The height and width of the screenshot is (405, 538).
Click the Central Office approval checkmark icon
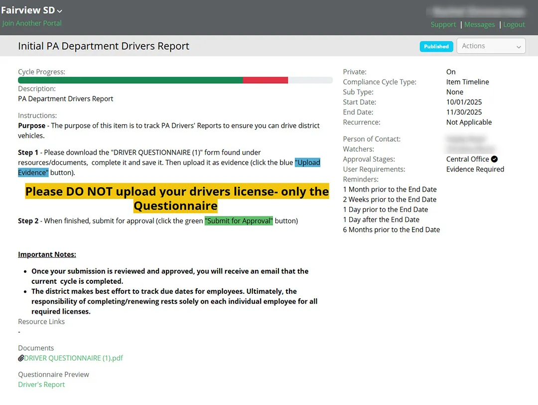[494, 159]
